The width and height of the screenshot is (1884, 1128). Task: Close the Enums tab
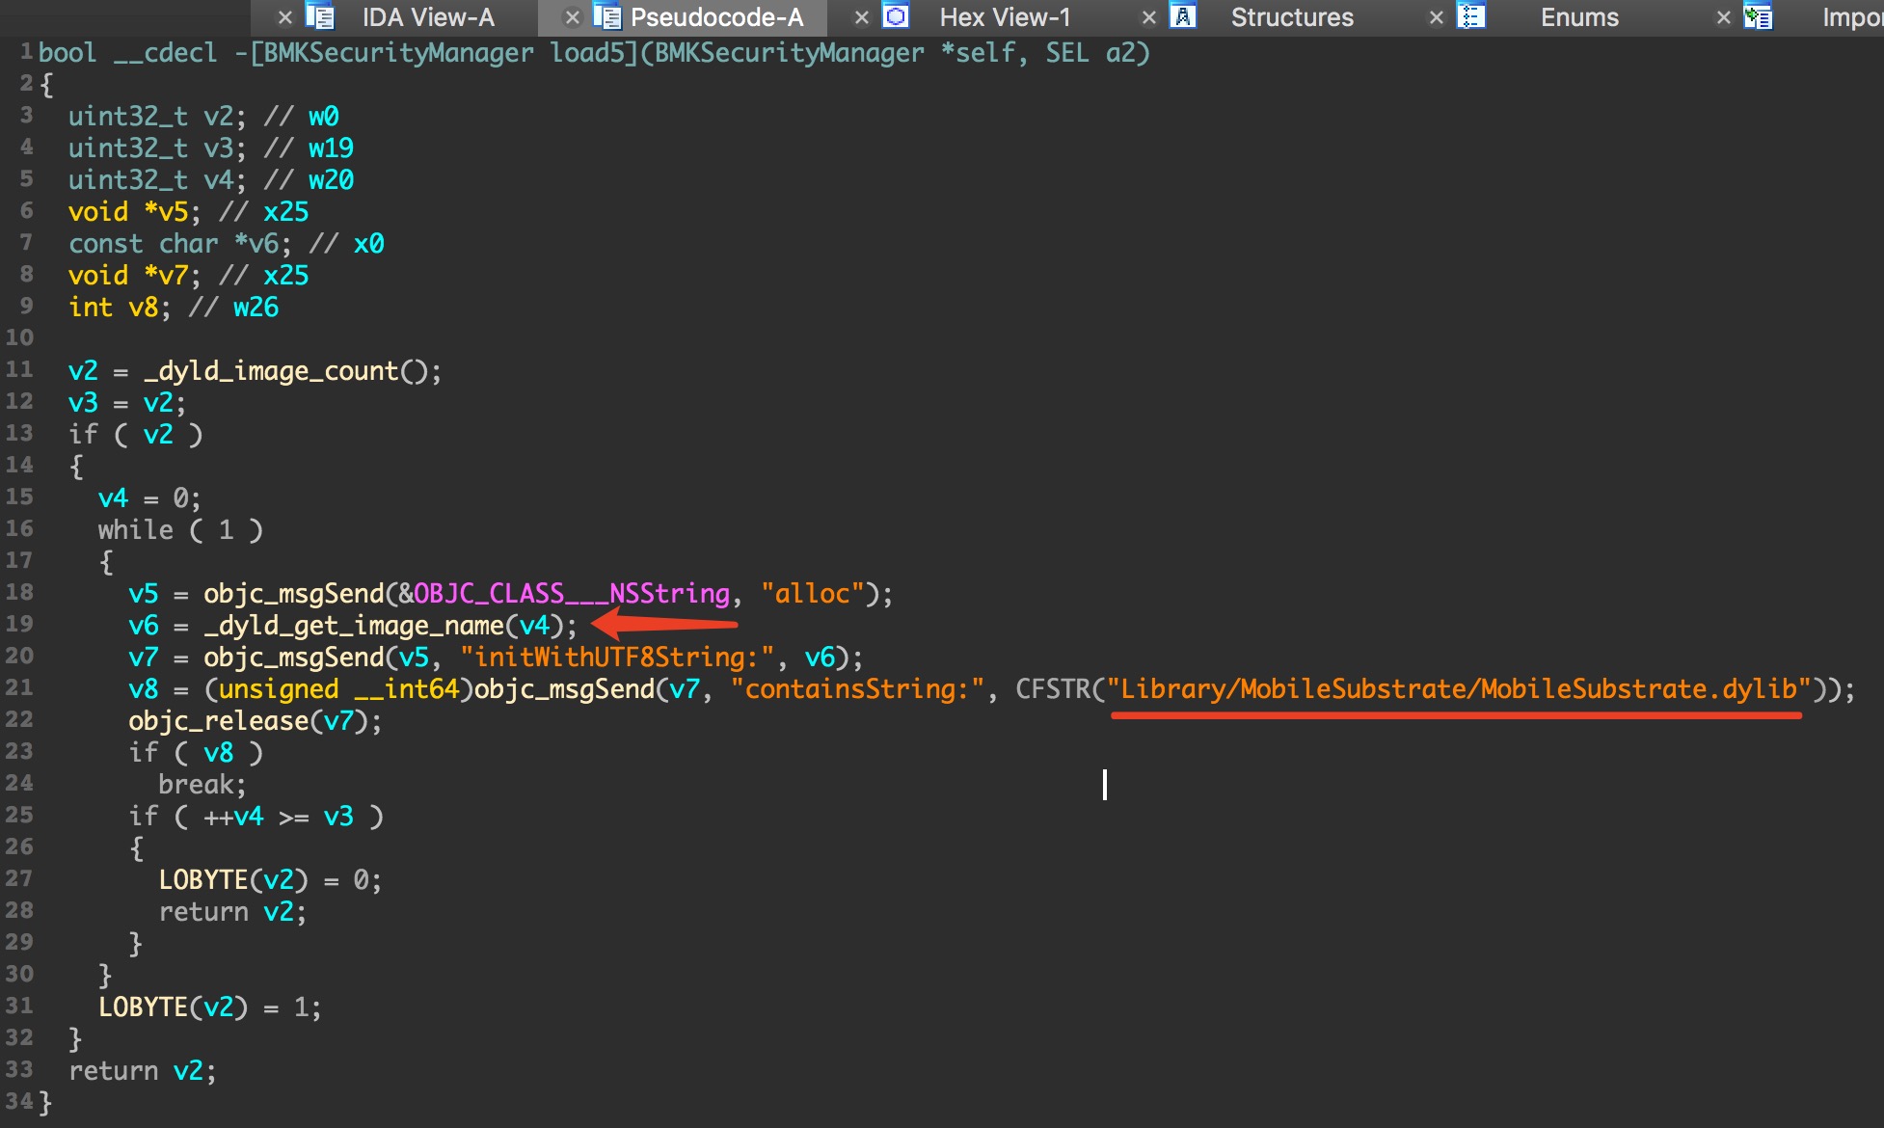click(1436, 17)
